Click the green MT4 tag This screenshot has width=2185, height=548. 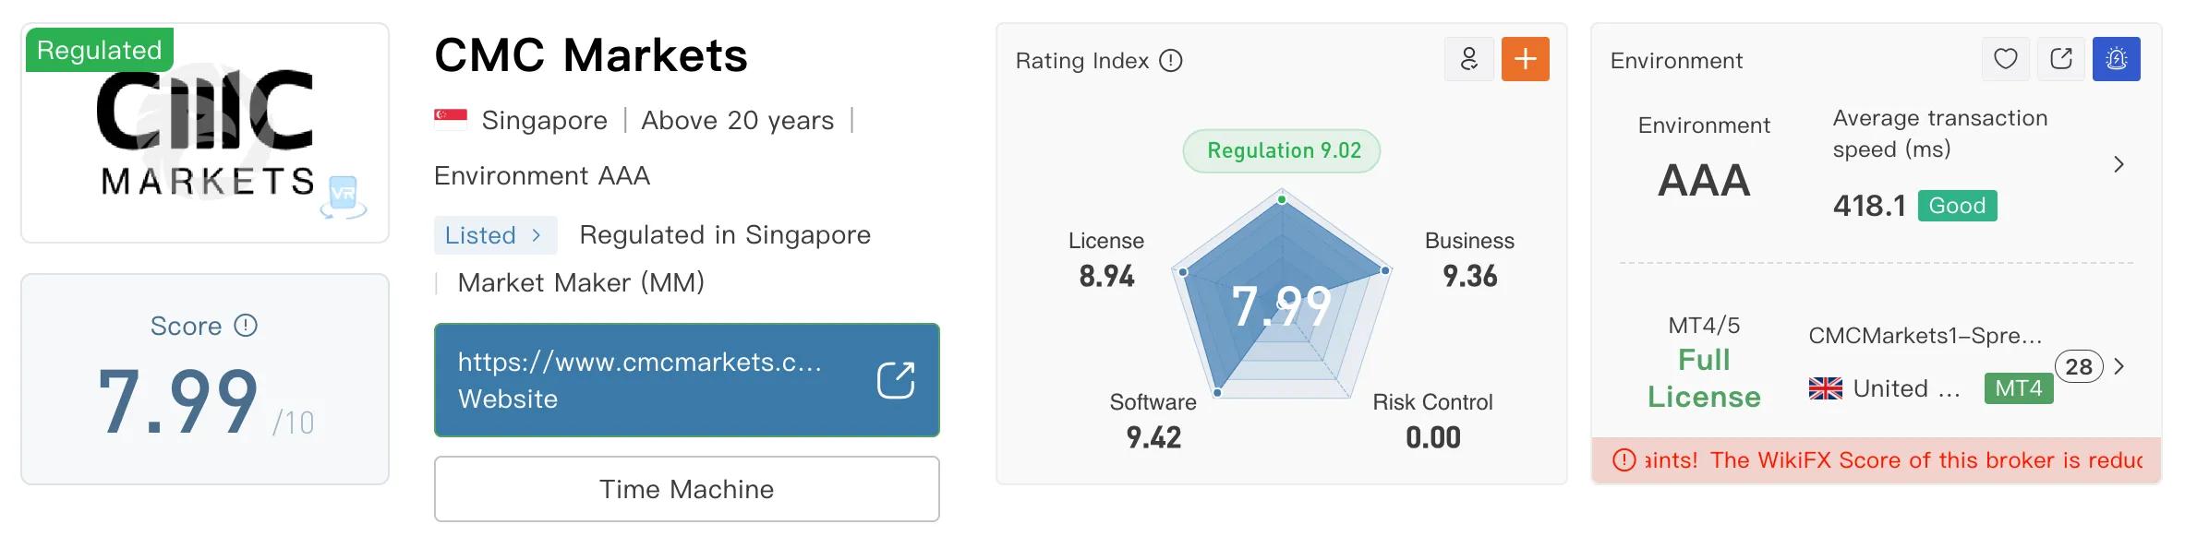[2019, 388]
